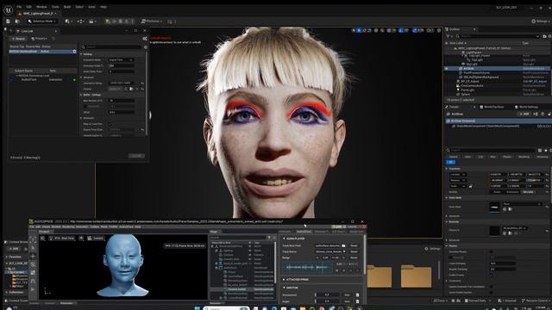Screen dimensions: 552x310
Task: Click Reset beside Track Root Path
Action: pyautogui.click(x=354, y=245)
